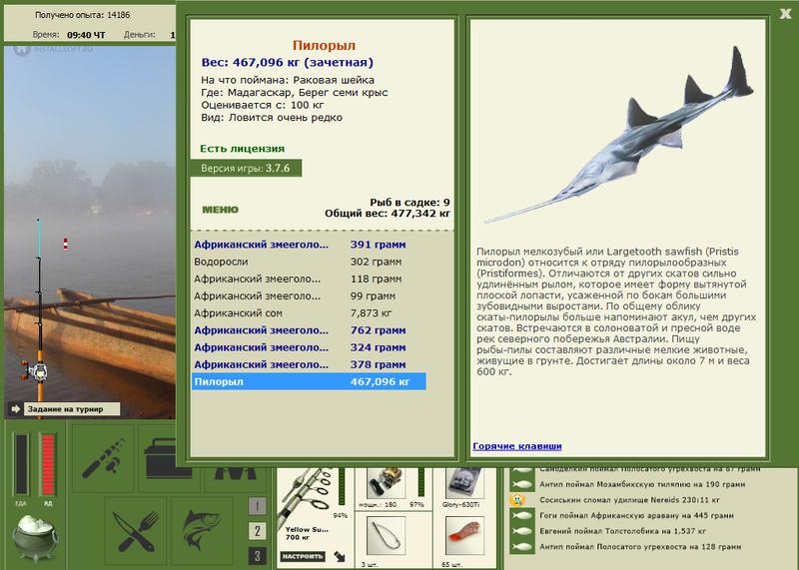
Task: Click Сосиськин сломал удилище chat message
Action: [x=629, y=500]
